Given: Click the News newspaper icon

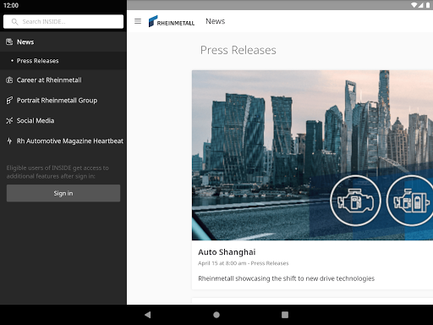Looking at the screenshot, I should tap(9, 41).
